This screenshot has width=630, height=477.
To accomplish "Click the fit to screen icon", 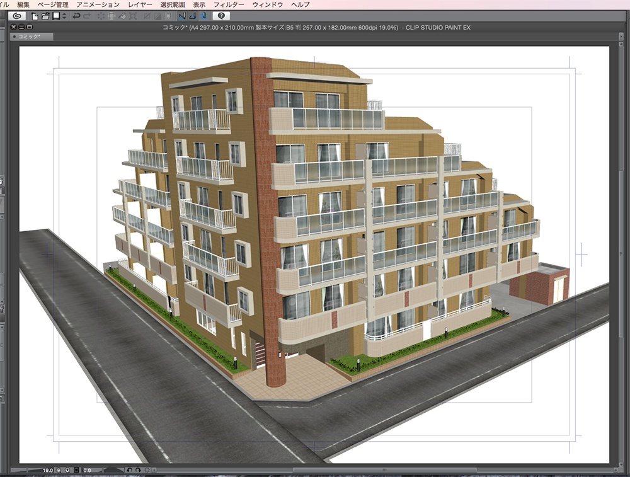I will (76, 470).
